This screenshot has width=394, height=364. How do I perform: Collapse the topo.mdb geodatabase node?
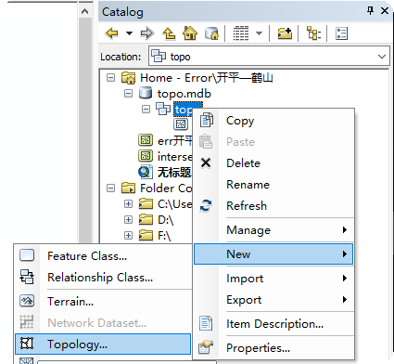(128, 93)
